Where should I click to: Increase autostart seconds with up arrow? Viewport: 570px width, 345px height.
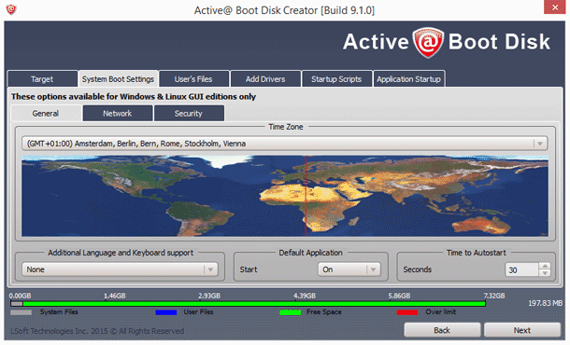pos(545,267)
